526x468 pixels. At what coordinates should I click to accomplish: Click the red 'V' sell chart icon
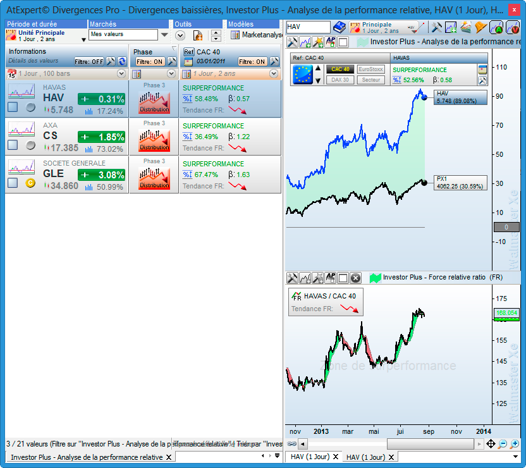(512, 27)
